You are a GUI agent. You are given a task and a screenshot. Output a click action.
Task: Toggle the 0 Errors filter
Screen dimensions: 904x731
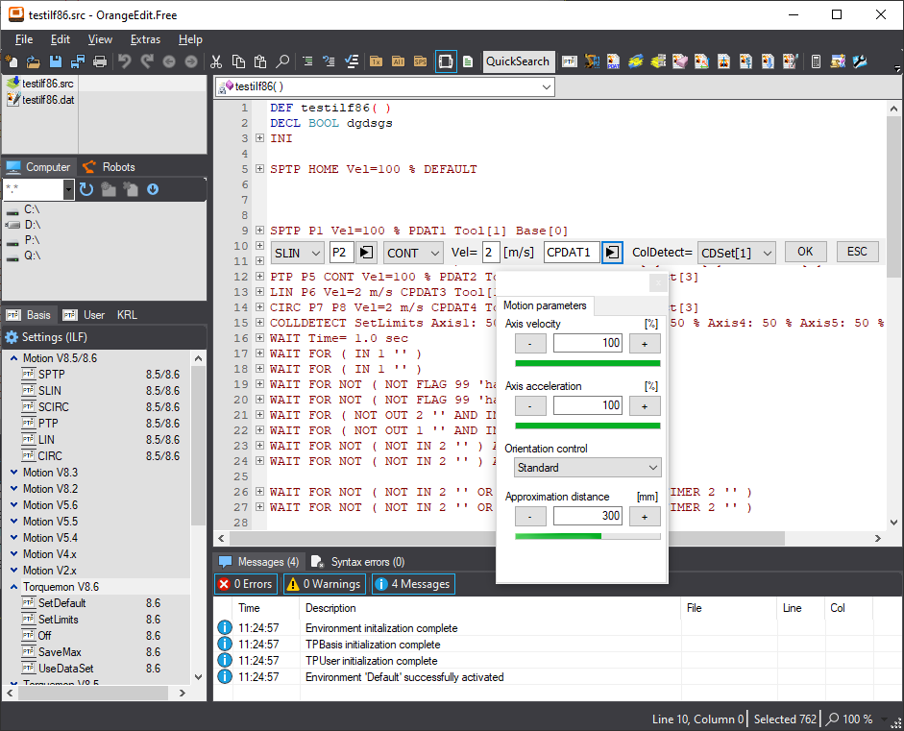tap(245, 584)
